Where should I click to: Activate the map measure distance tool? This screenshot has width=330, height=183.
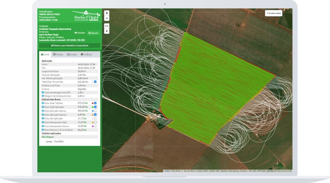point(107,26)
